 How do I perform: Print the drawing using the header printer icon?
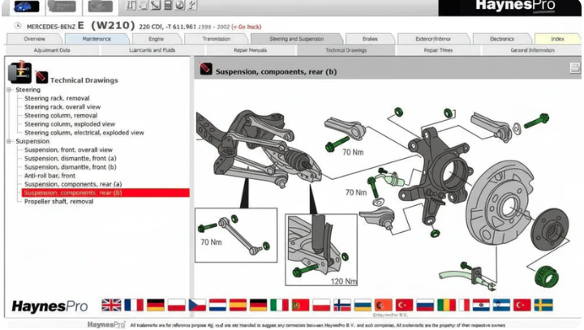click(575, 68)
